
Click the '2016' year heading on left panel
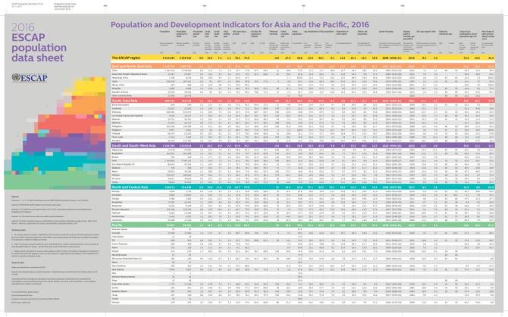point(23,27)
